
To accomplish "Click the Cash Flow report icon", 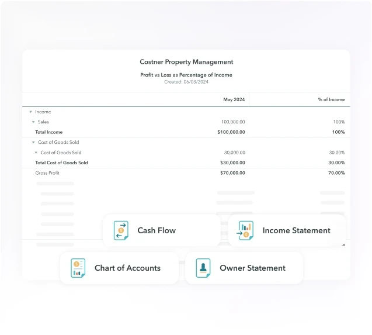I will coord(121,230).
